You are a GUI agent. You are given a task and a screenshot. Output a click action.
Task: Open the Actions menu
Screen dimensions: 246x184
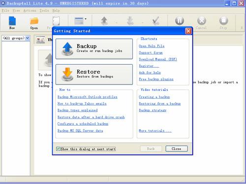click(x=30, y=10)
